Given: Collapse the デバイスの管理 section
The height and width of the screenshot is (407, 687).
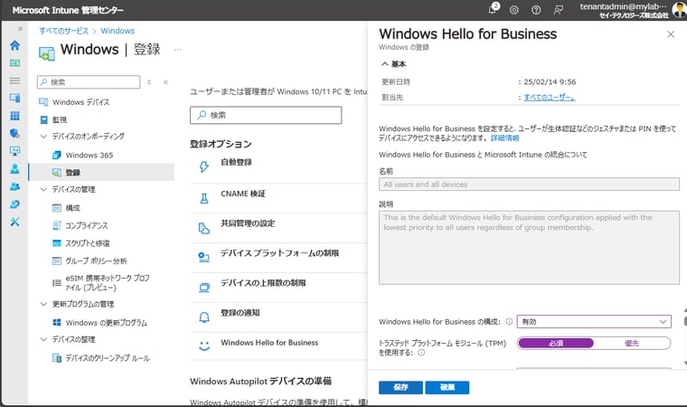Looking at the screenshot, I should pos(43,189).
